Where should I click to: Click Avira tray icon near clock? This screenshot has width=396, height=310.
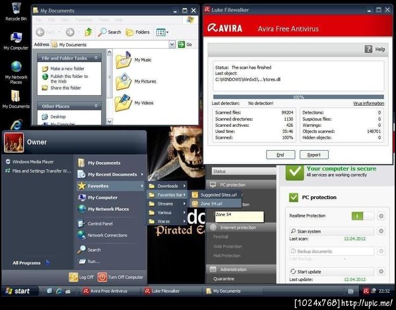pyautogui.click(x=366, y=291)
